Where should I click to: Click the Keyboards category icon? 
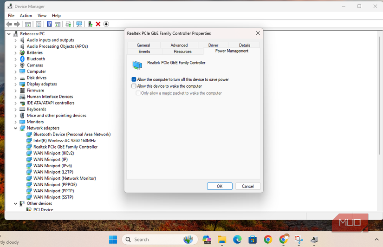22,109
